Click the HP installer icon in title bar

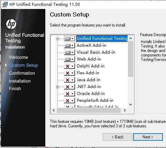point(5,4)
